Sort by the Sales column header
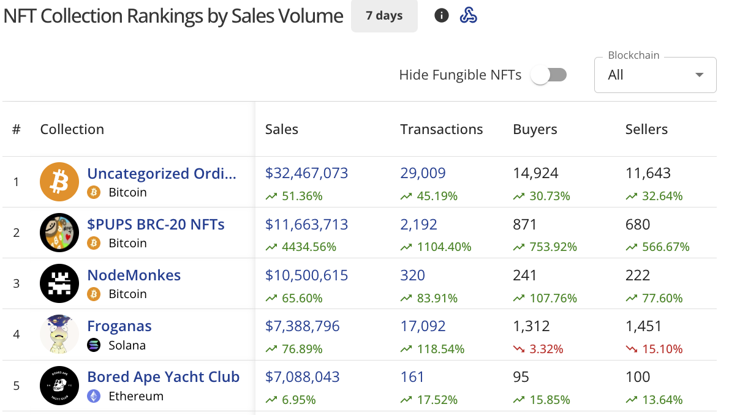 pyautogui.click(x=282, y=129)
